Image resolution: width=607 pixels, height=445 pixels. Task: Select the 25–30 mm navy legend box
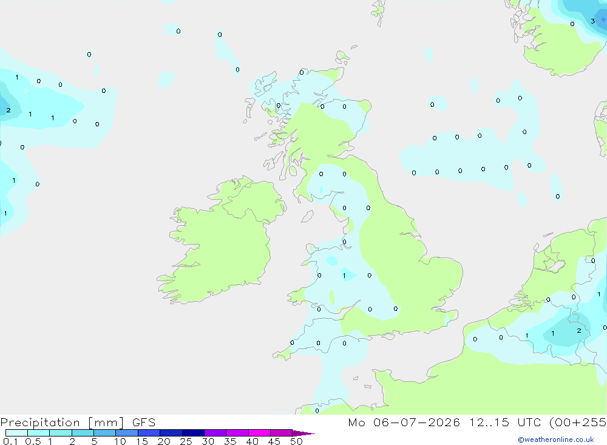pos(193,433)
